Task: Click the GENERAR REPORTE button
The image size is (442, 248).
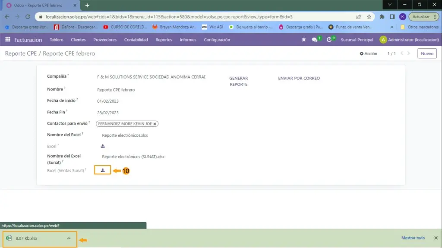Action: click(238, 81)
